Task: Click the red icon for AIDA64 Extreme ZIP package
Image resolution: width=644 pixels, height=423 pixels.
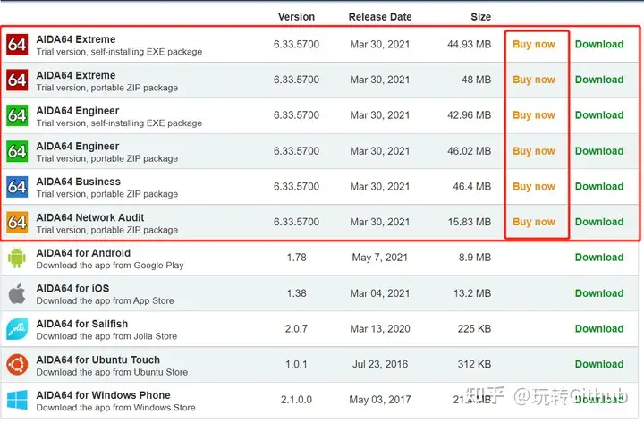Action: coord(17,80)
